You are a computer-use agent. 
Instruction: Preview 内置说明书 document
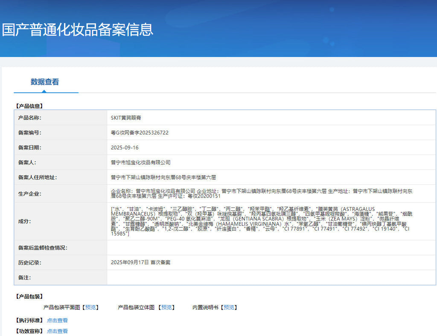[229, 307]
